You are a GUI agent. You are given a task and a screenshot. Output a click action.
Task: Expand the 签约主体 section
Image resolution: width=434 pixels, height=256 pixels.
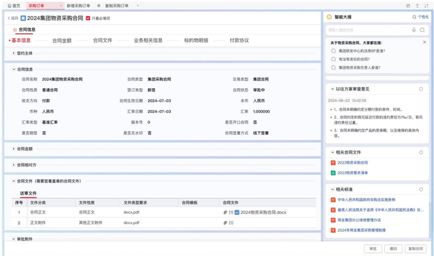click(14, 53)
